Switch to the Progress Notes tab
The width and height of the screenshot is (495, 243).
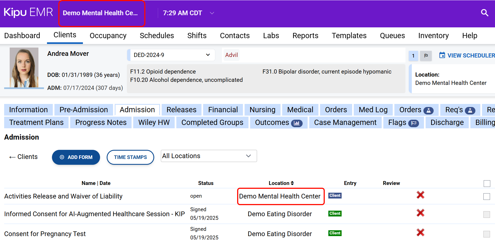coord(101,122)
